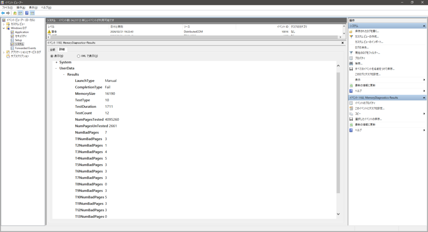Select the XML で表示 radio button
Viewport: 428px width, 232px height.
[79, 56]
